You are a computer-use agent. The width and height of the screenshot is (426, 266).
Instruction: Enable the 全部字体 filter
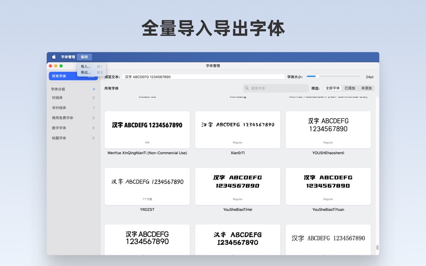pos(332,88)
